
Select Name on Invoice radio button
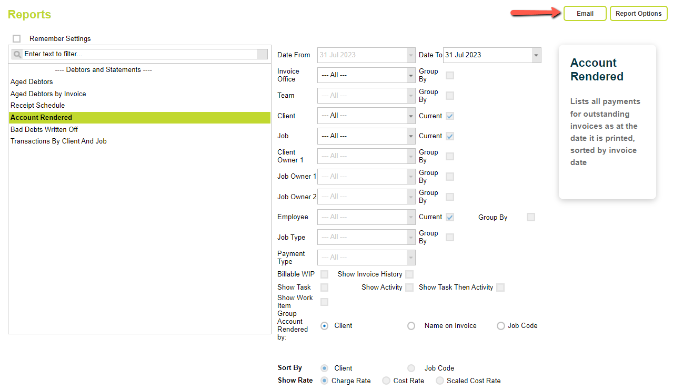coord(411,325)
